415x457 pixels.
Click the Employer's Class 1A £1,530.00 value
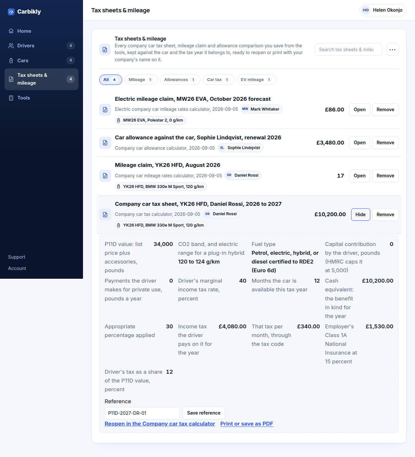coord(379,326)
